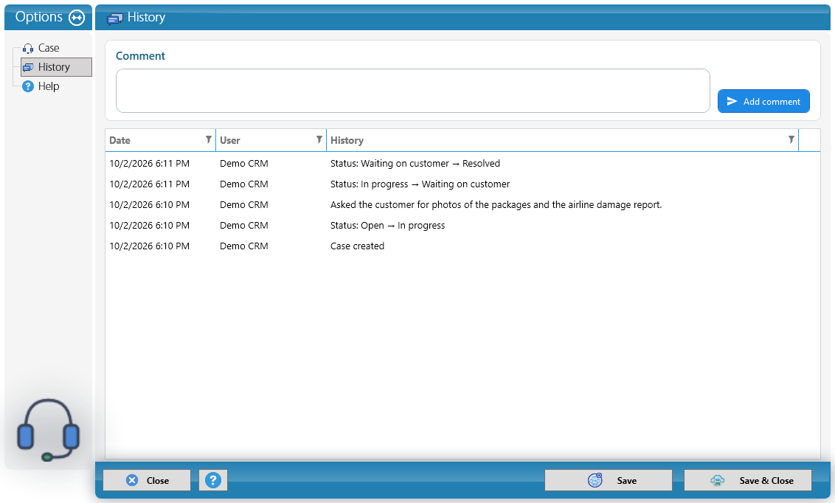
Task: Click the chat icon in History header
Action: (x=114, y=18)
